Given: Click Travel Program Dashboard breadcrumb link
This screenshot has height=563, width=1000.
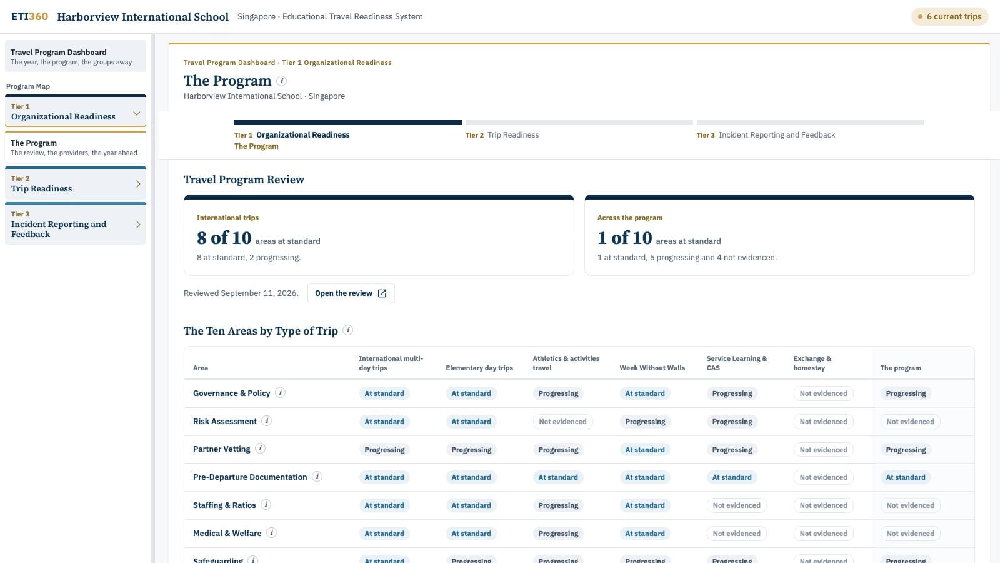Looking at the screenshot, I should click(x=229, y=63).
